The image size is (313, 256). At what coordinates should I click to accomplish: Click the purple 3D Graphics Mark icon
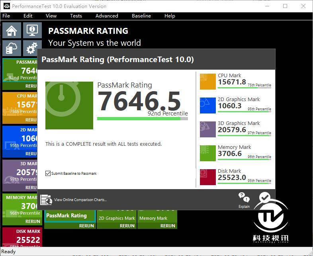coord(208,129)
